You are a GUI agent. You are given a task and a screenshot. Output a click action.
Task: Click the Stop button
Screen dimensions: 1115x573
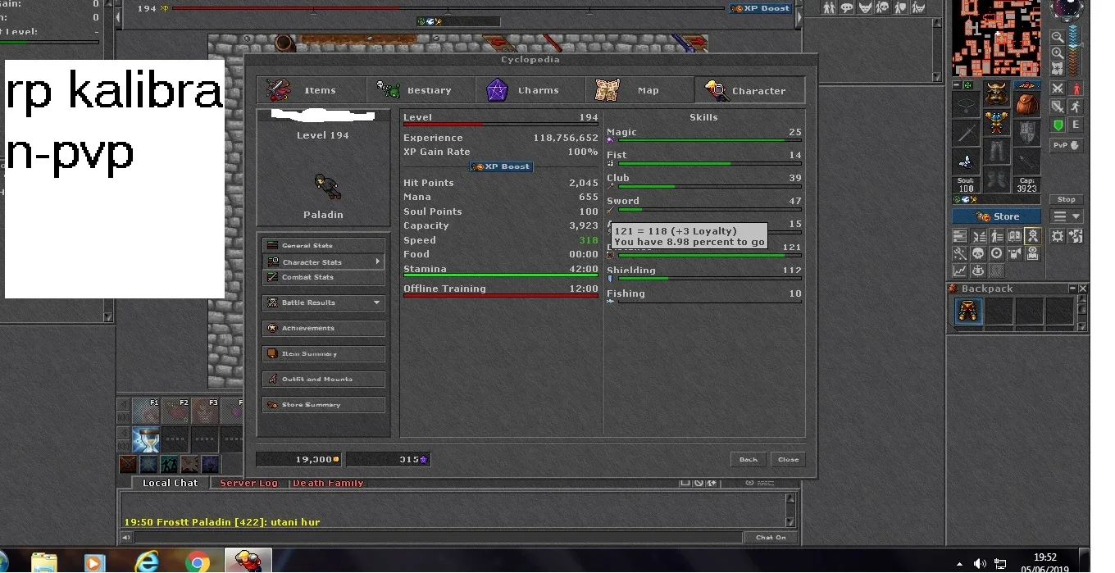(1066, 199)
